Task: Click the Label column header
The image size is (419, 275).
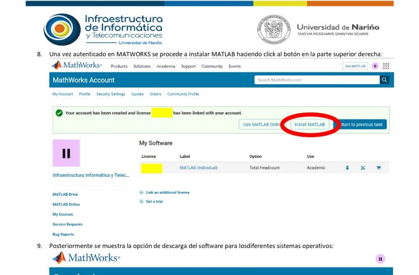Action: point(185,157)
